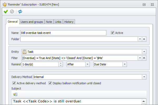The width and height of the screenshot is (158, 105).
Task: Increase the Remind days spinner value
Action: 61,63
